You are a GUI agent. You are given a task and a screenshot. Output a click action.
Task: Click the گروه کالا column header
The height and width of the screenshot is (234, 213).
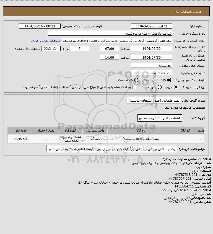coord(70,131)
